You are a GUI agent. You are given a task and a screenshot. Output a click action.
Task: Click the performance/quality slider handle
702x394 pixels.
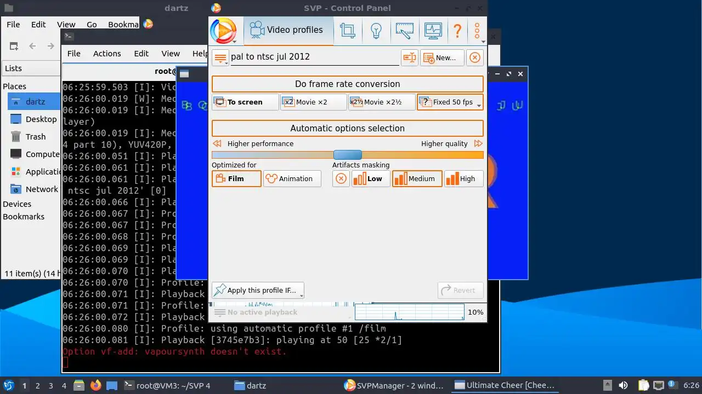pos(347,155)
